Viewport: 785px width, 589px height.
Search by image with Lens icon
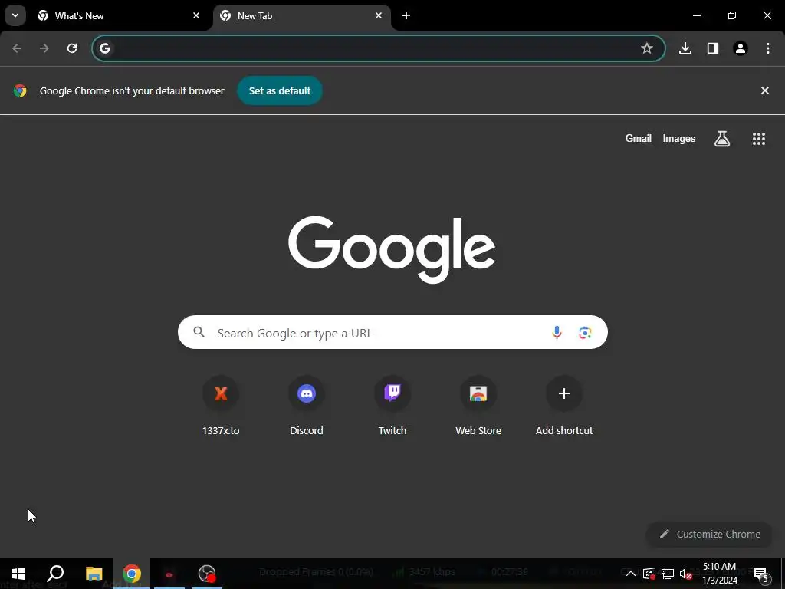click(585, 332)
